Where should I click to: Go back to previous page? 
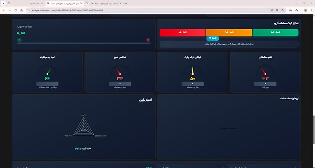point(4,10)
